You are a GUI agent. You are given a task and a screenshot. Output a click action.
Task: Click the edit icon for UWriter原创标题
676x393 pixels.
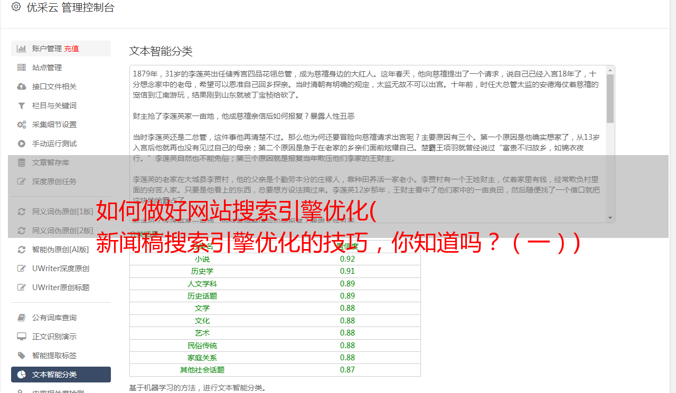22,287
